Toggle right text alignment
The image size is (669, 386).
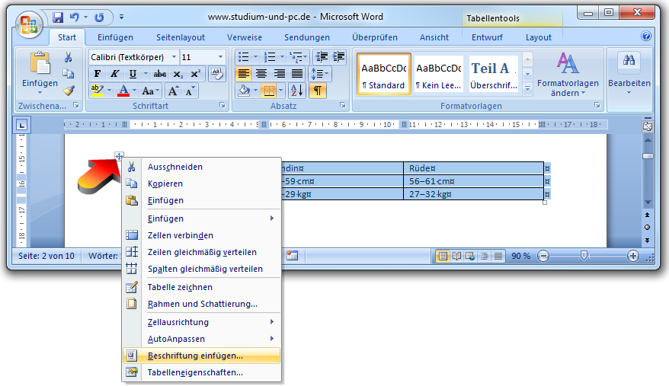point(279,74)
